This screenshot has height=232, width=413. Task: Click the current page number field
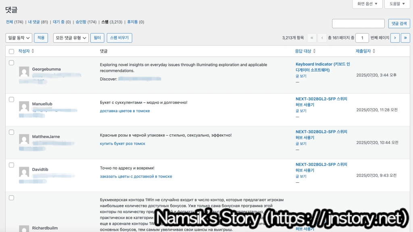pos(362,38)
